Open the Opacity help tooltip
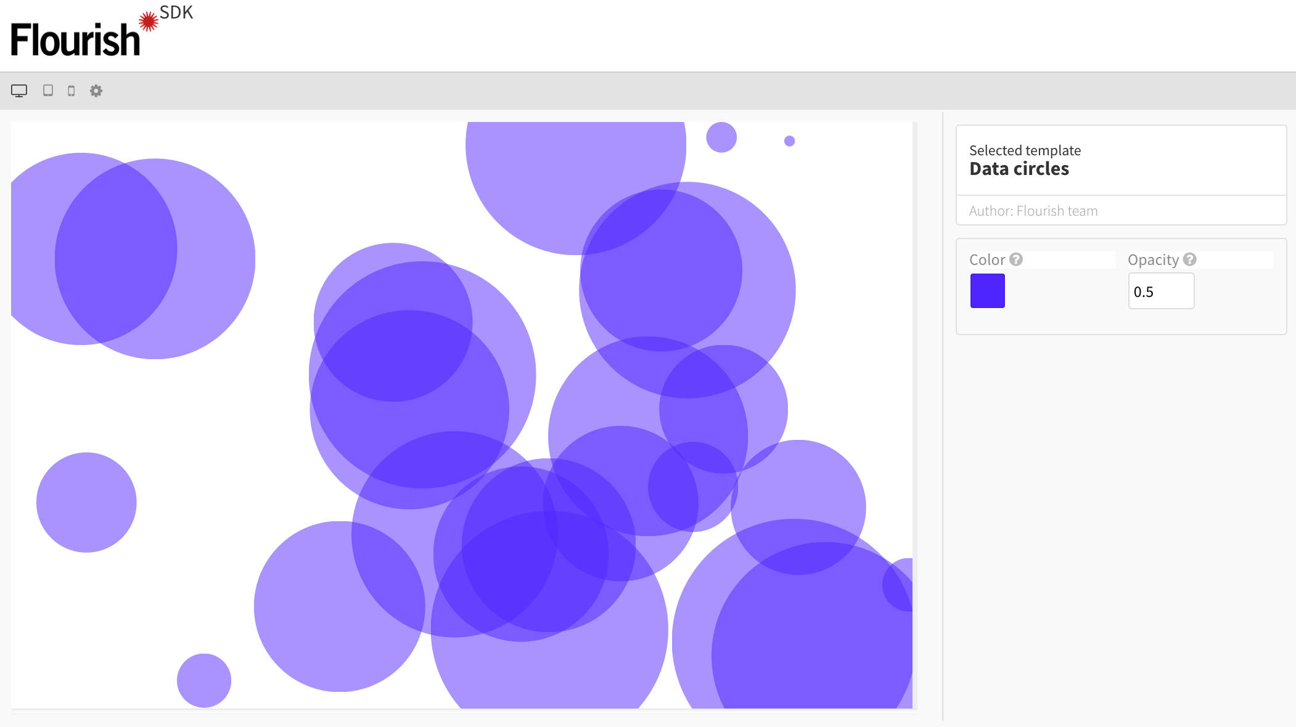Viewport: 1296px width, 727px height. coord(1190,259)
